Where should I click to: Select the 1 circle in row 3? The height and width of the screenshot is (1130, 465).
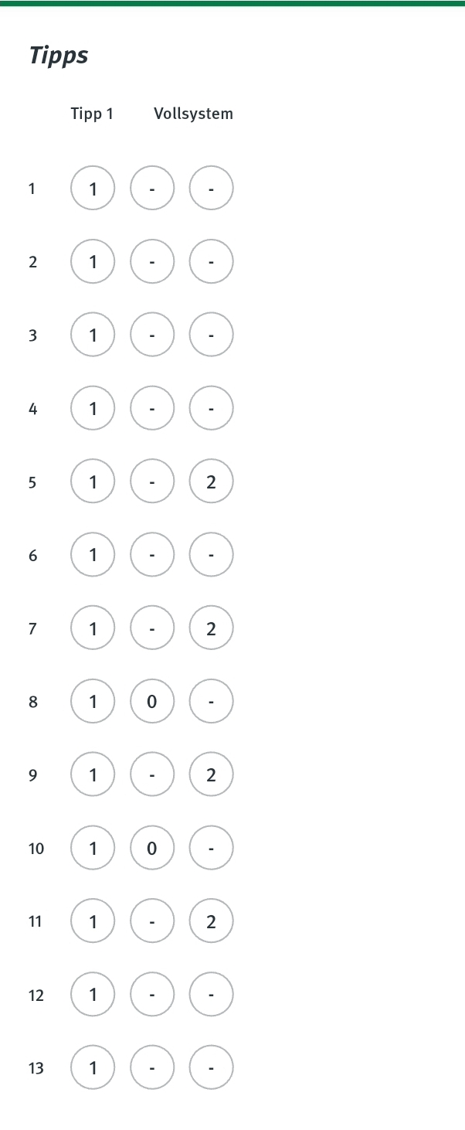point(93,335)
